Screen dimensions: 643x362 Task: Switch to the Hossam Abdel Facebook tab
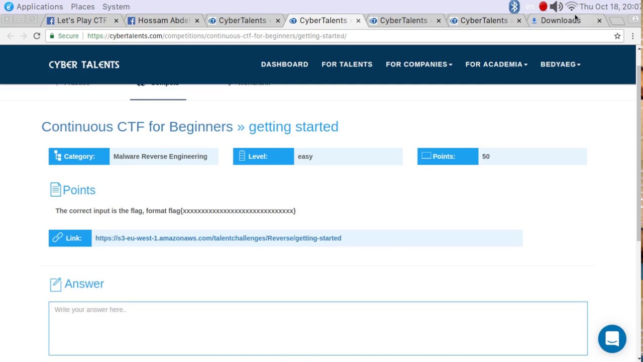pos(163,21)
